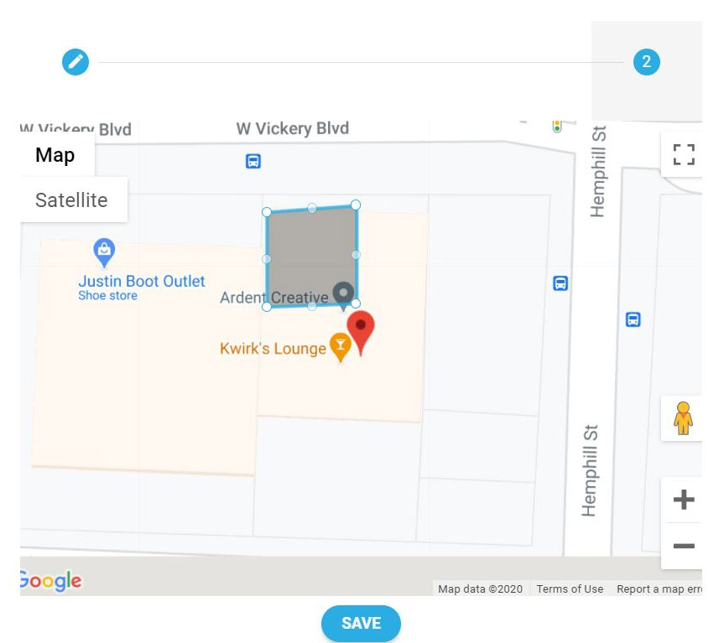This screenshot has width=724, height=643.
Task: Open the Terms of Use link
Action: coord(570,589)
